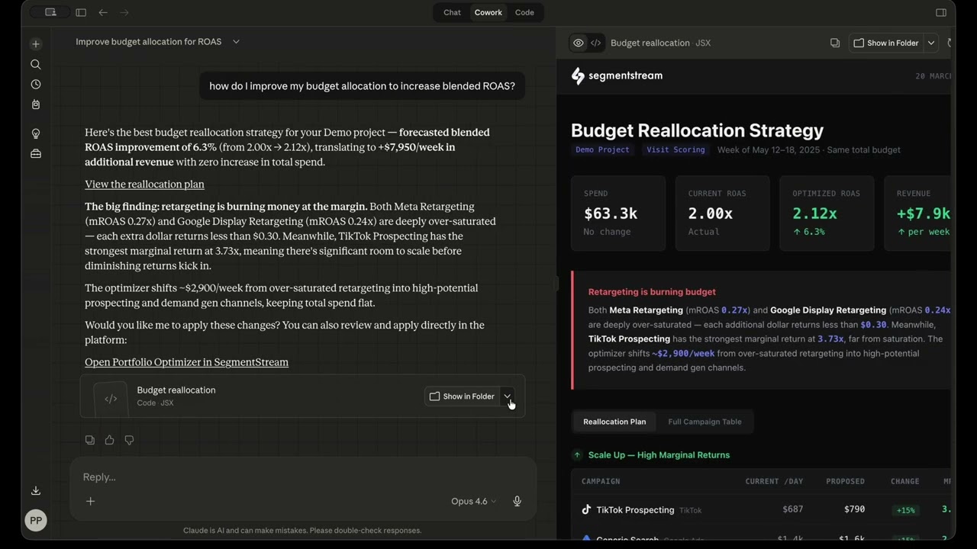
Task: Start a new chat with plus icon
Action: 36,44
